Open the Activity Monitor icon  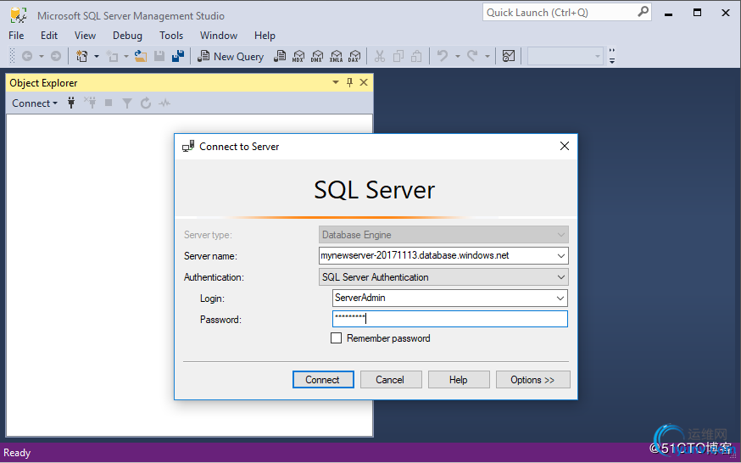click(x=509, y=56)
